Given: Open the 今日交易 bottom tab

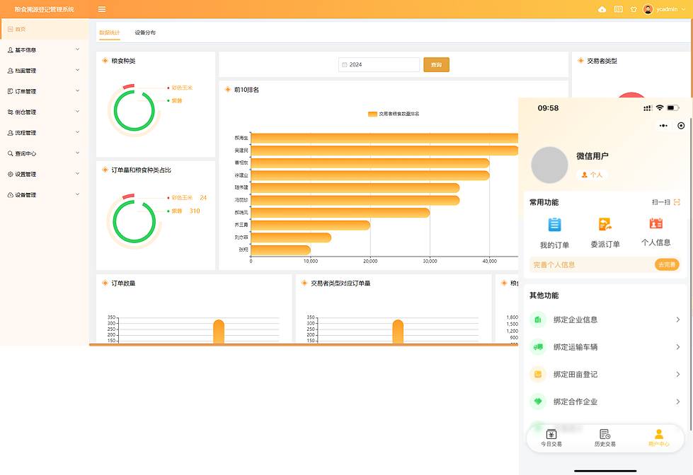Looking at the screenshot, I should [x=551, y=438].
